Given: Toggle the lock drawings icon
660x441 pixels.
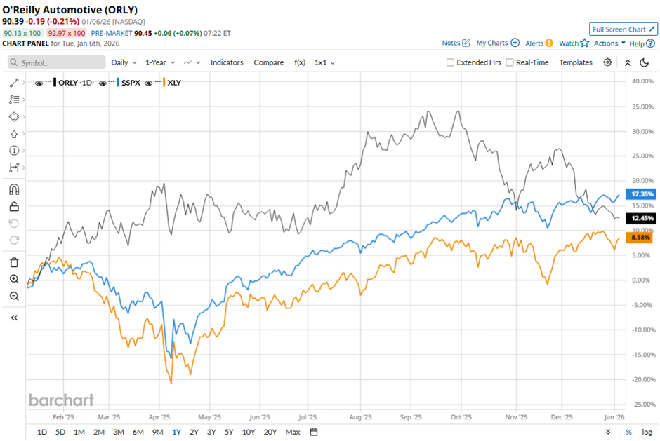Looking at the screenshot, I should pos(14,206).
